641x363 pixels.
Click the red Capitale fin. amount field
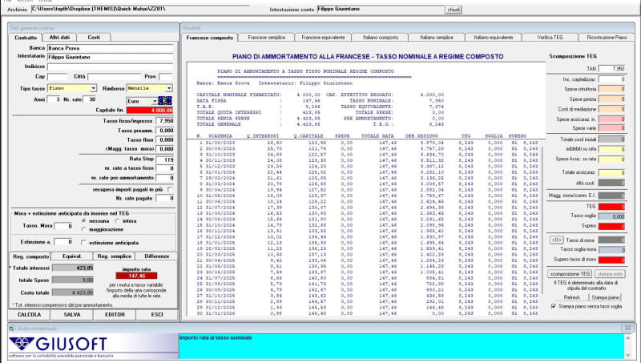click(150, 110)
